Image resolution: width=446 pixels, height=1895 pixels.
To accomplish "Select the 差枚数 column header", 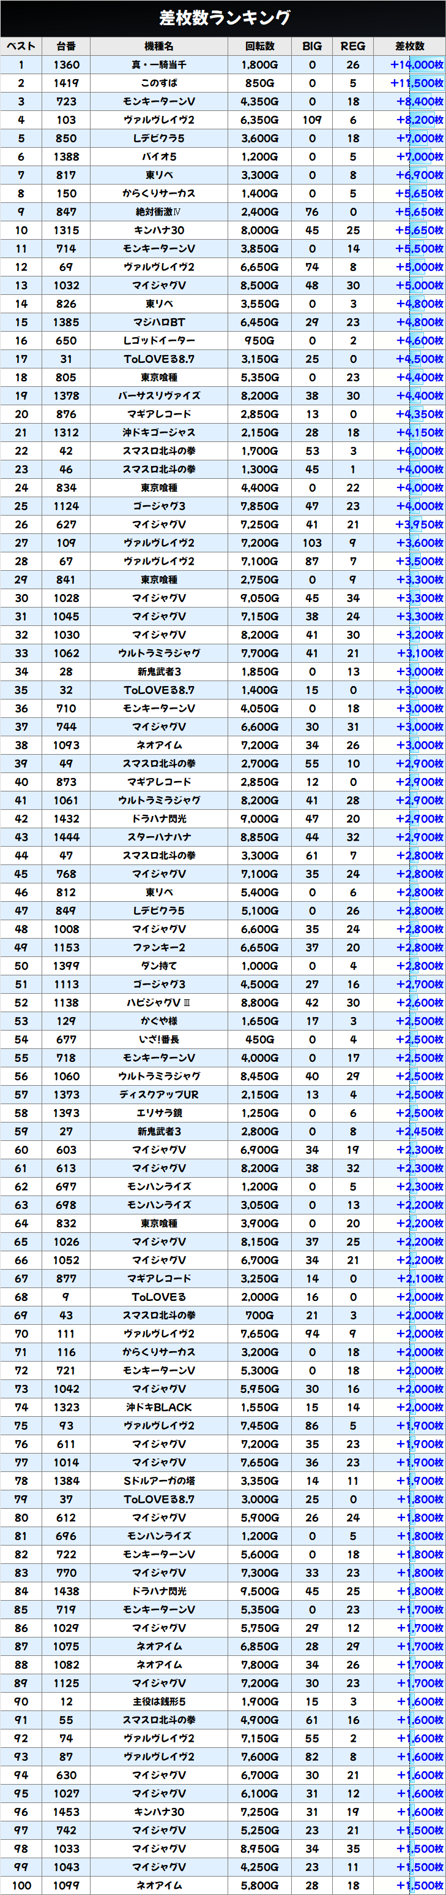I will [x=409, y=47].
